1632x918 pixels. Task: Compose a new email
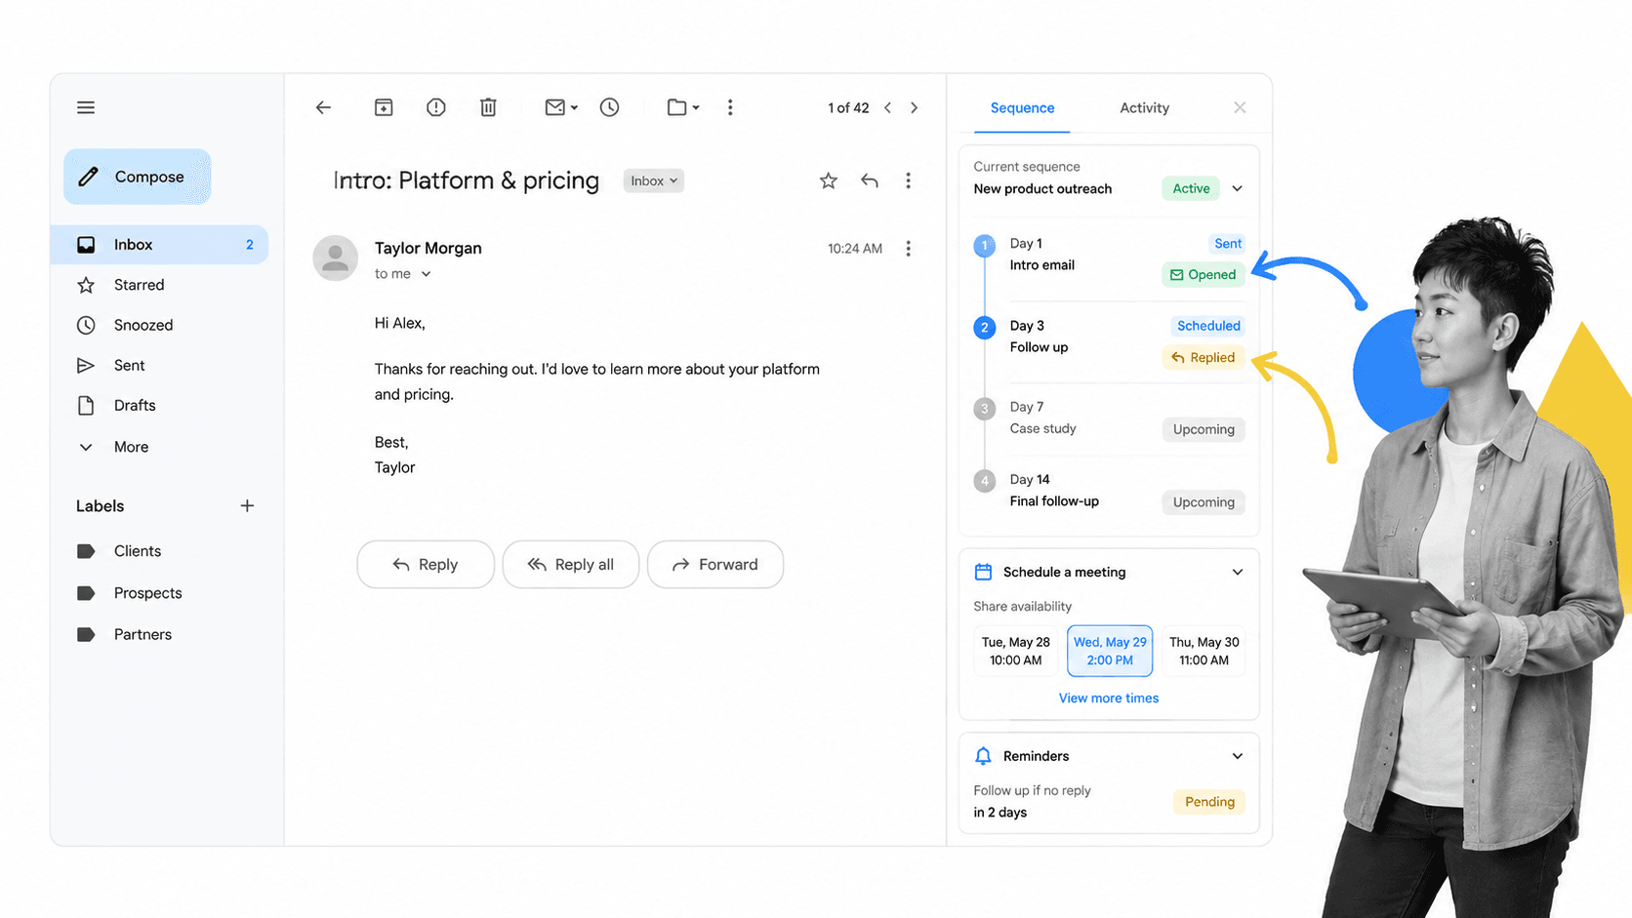coord(138,177)
